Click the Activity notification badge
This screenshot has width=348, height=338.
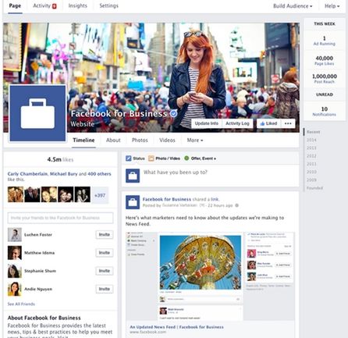pos(55,6)
